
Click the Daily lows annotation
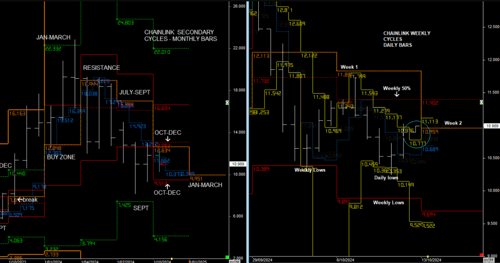coord(386,177)
